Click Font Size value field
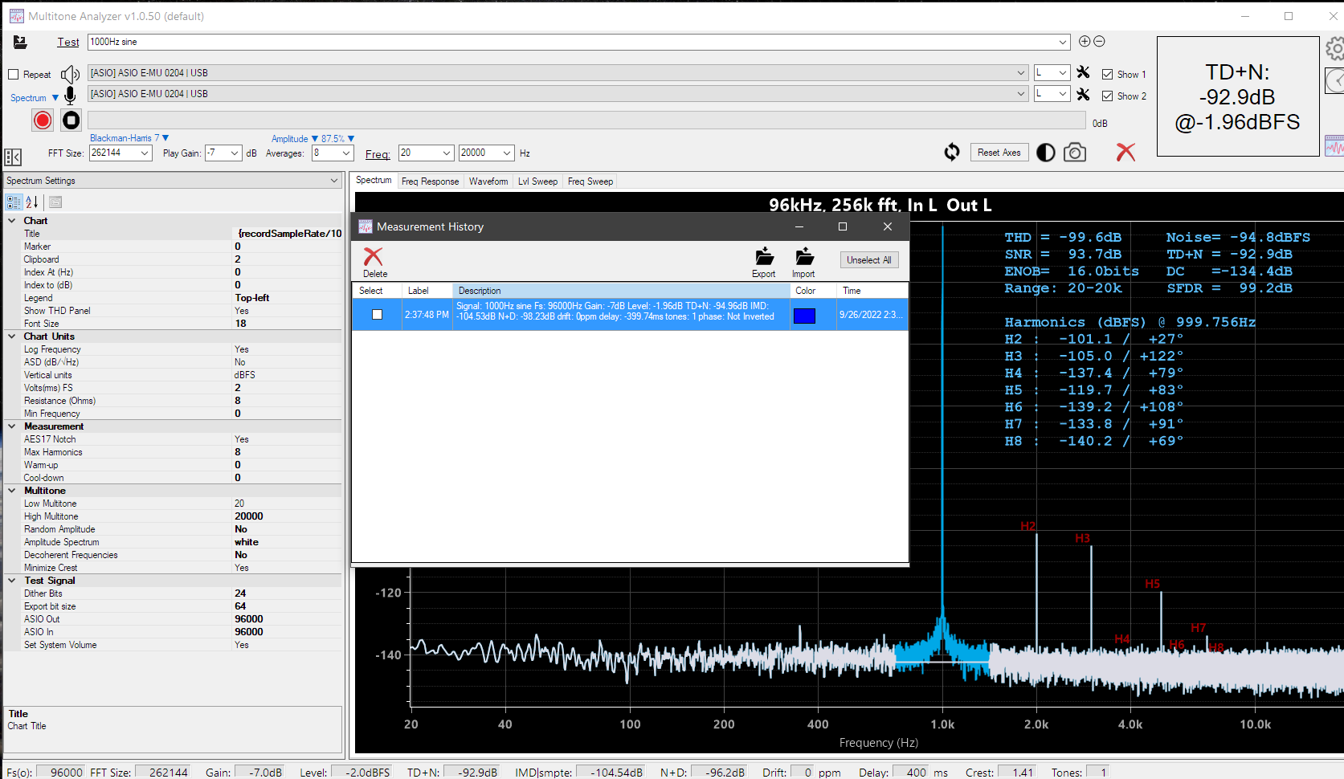The image size is (1344, 779). click(288, 324)
